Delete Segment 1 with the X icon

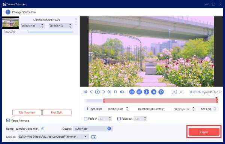click(x=76, y=19)
